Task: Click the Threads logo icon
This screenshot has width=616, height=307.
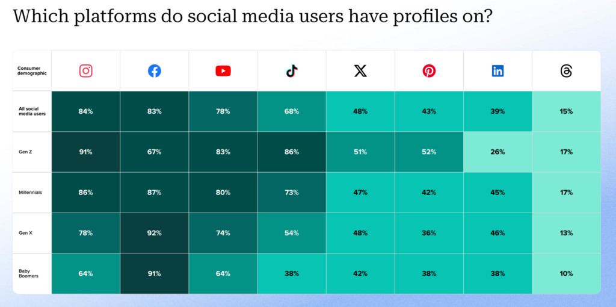Action: point(566,71)
